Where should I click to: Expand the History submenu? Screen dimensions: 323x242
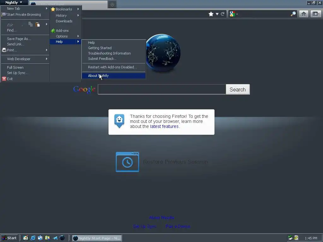point(65,15)
